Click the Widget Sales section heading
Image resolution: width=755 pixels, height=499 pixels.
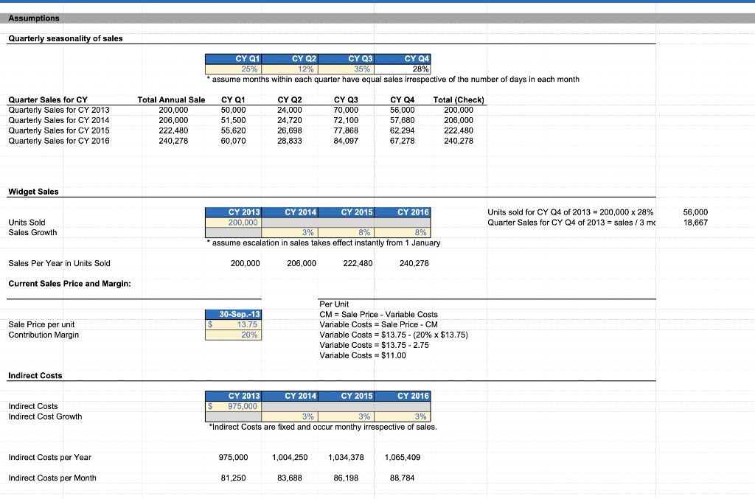[33, 192]
